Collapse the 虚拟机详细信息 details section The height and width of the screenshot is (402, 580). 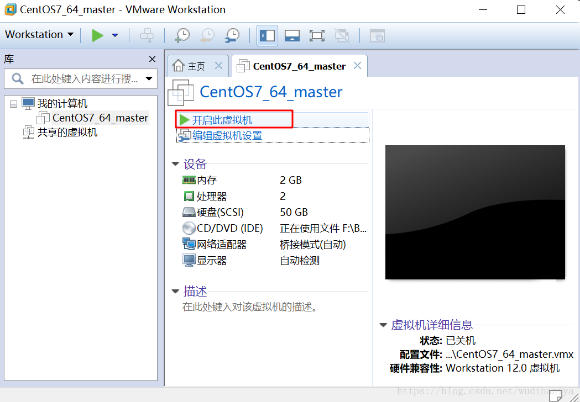pyautogui.click(x=383, y=325)
